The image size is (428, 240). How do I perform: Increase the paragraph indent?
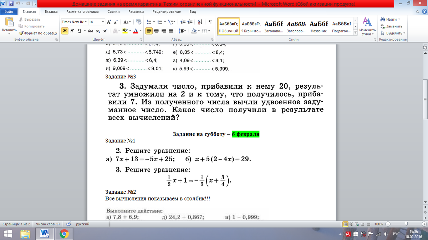coord(189,22)
